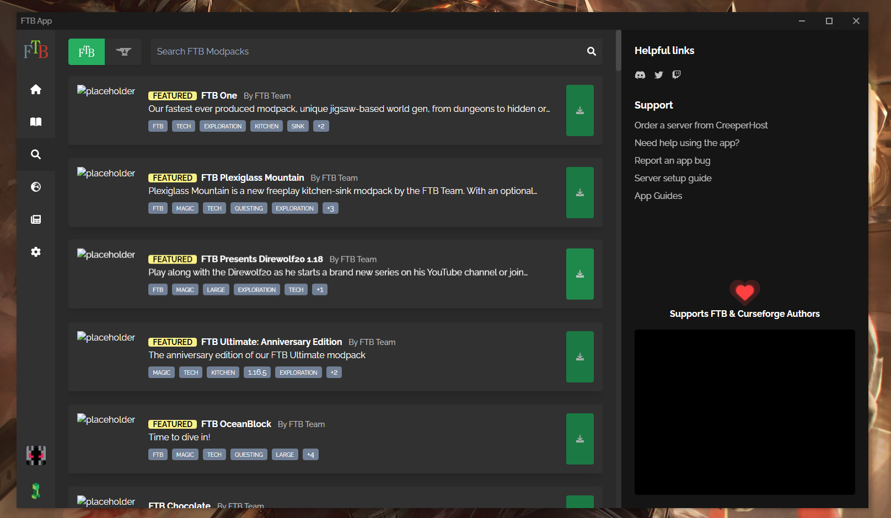Open the app Settings gear
891x518 pixels.
pyautogui.click(x=36, y=252)
